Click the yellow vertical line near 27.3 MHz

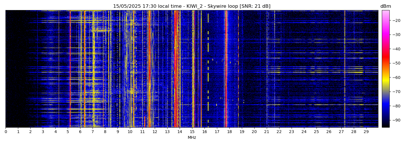345,69
